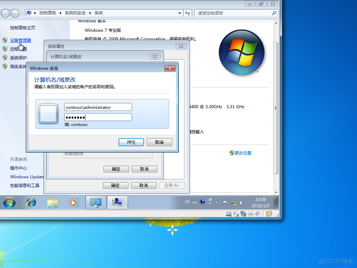Select 系统和安全 breadcrumb

[75, 13]
